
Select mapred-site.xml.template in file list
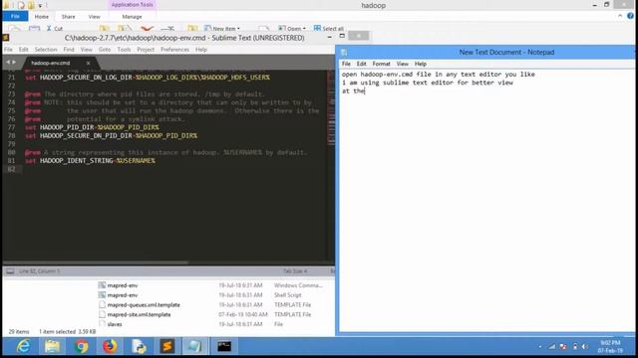click(139, 314)
